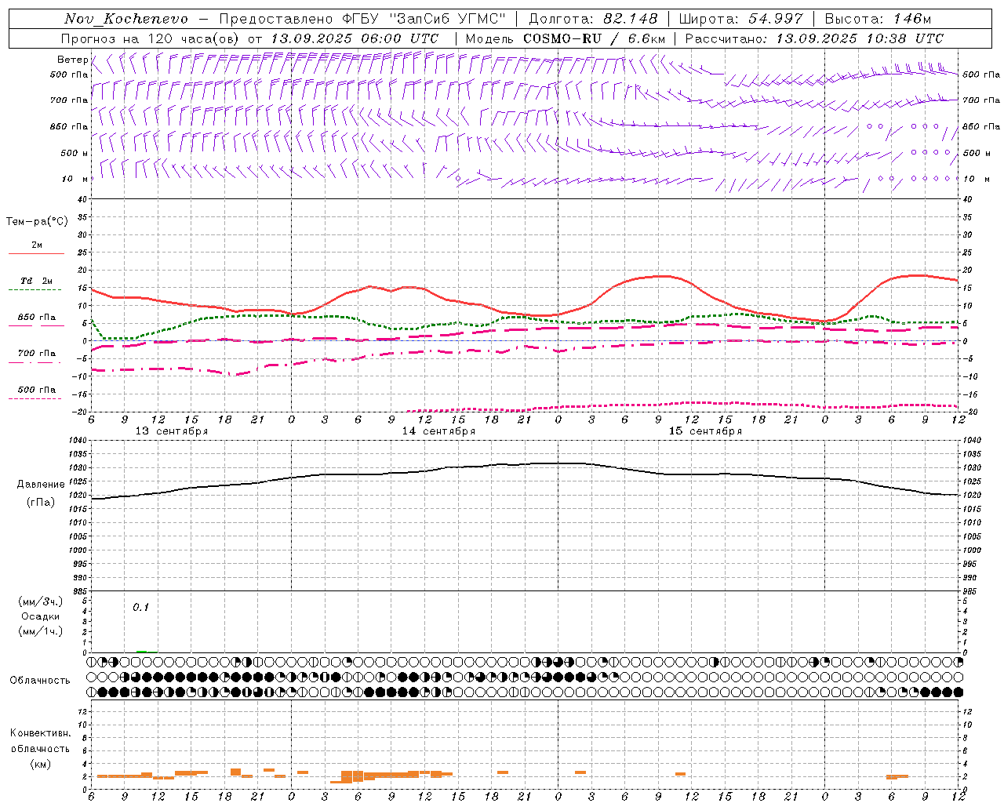The height and width of the screenshot is (803, 1004).
Task: Click the elevation text Высота: 146м
Action: [878, 19]
